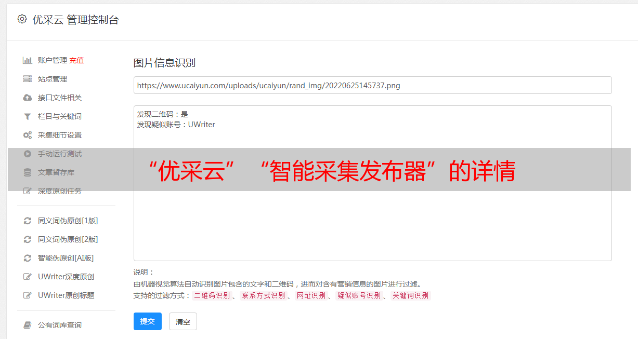Image resolution: width=638 pixels, height=339 pixels.
Task: Click the 网址识别 tag
Action: coord(311,295)
